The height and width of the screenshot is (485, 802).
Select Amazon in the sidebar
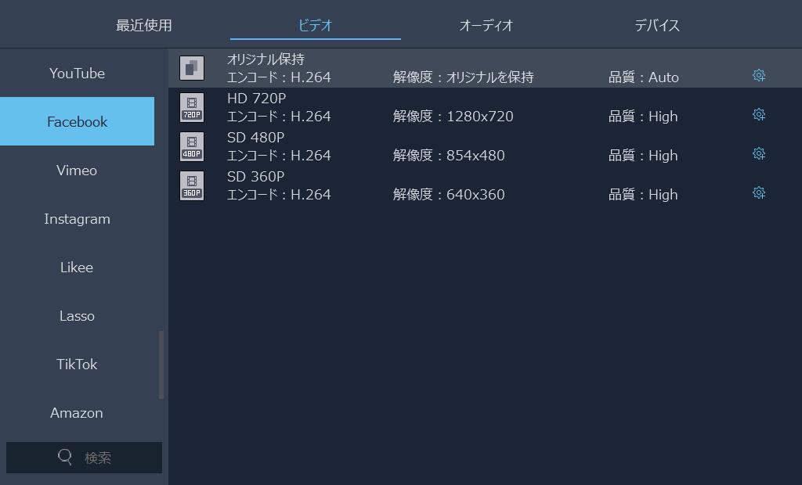click(78, 413)
